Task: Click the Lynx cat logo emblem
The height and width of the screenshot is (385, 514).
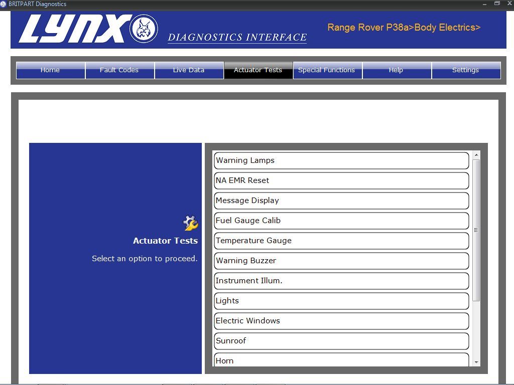Action: (144, 29)
